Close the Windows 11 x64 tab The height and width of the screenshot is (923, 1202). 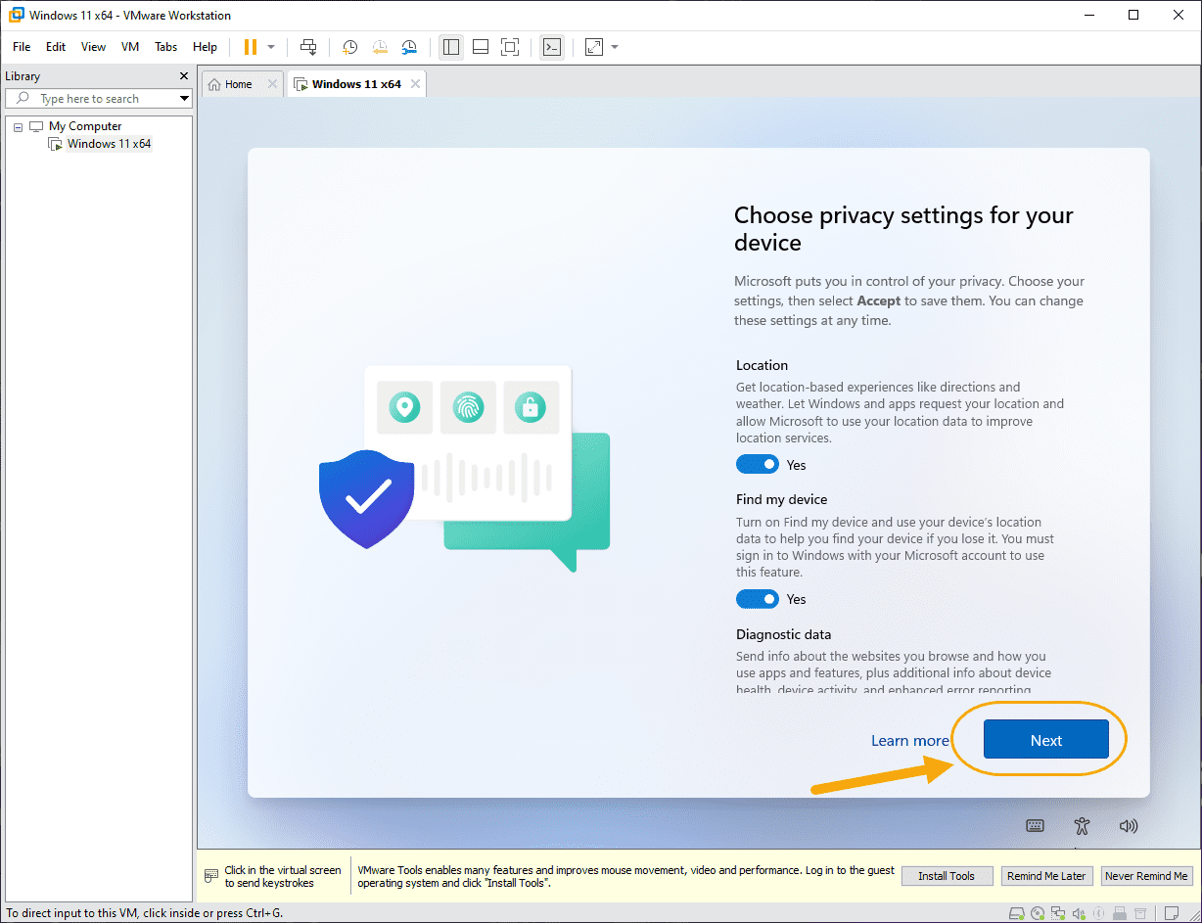point(415,84)
